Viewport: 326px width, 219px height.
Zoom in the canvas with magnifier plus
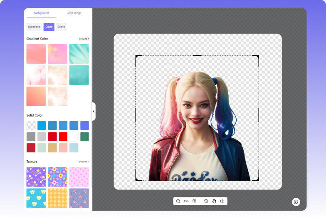pyautogui.click(x=195, y=201)
